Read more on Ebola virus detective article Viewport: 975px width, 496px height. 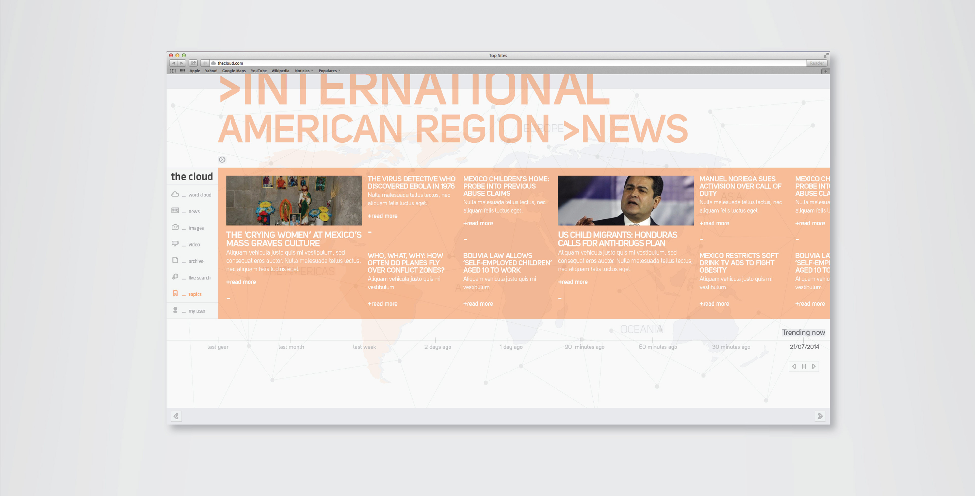tap(382, 216)
